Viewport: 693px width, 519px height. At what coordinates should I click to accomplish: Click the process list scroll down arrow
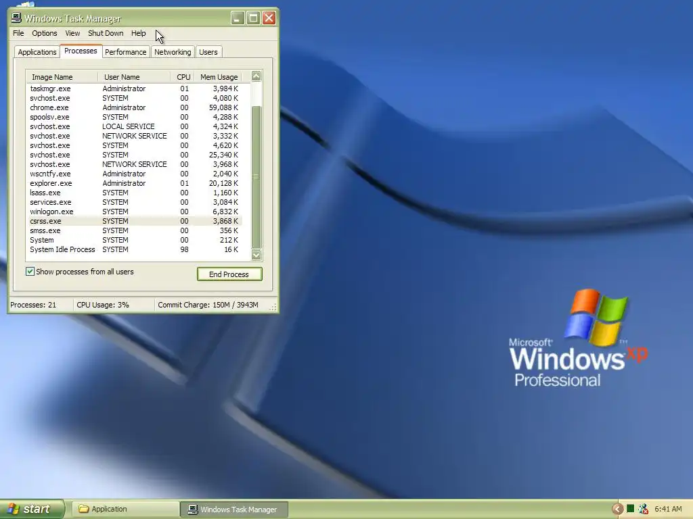click(256, 255)
